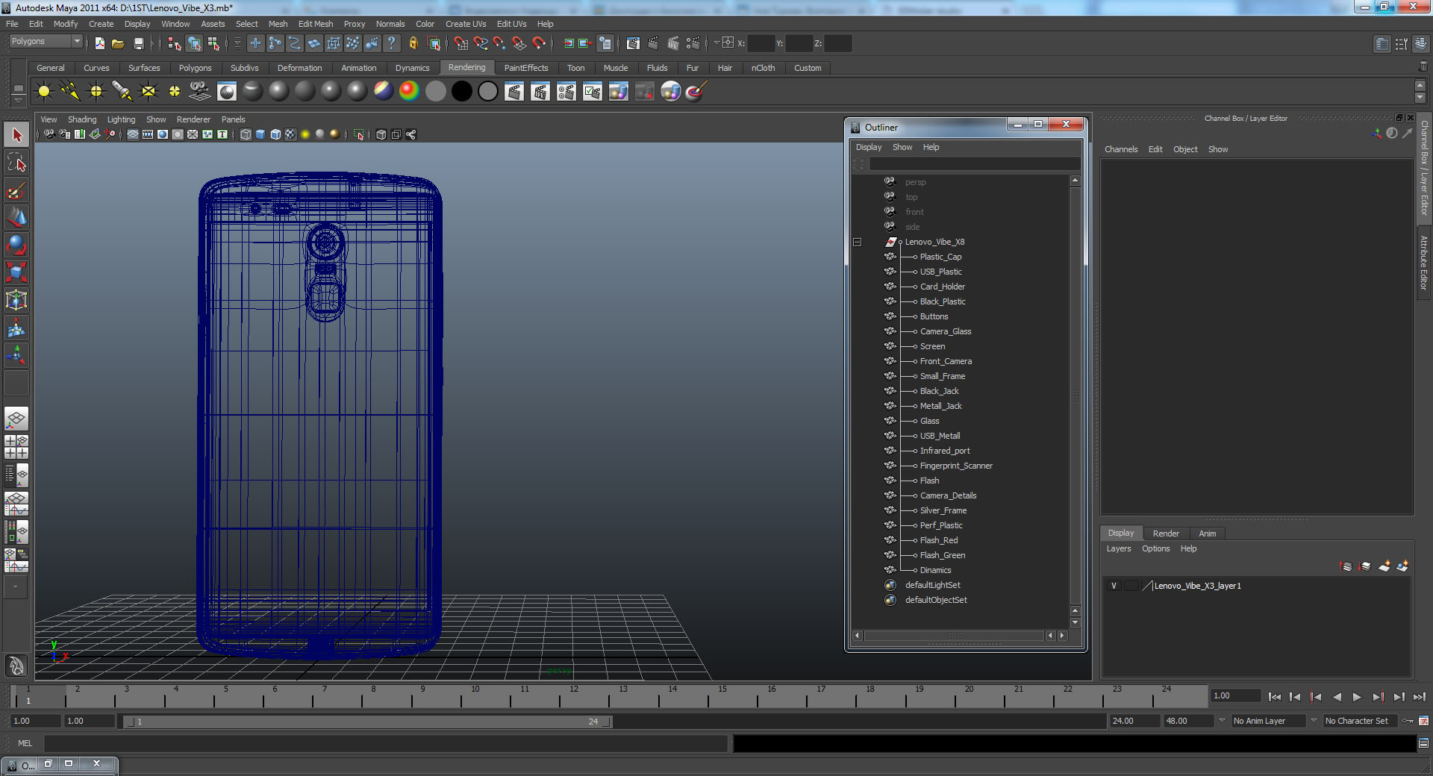
Task: Save scene with the floppy disk icon
Action: tap(138, 43)
